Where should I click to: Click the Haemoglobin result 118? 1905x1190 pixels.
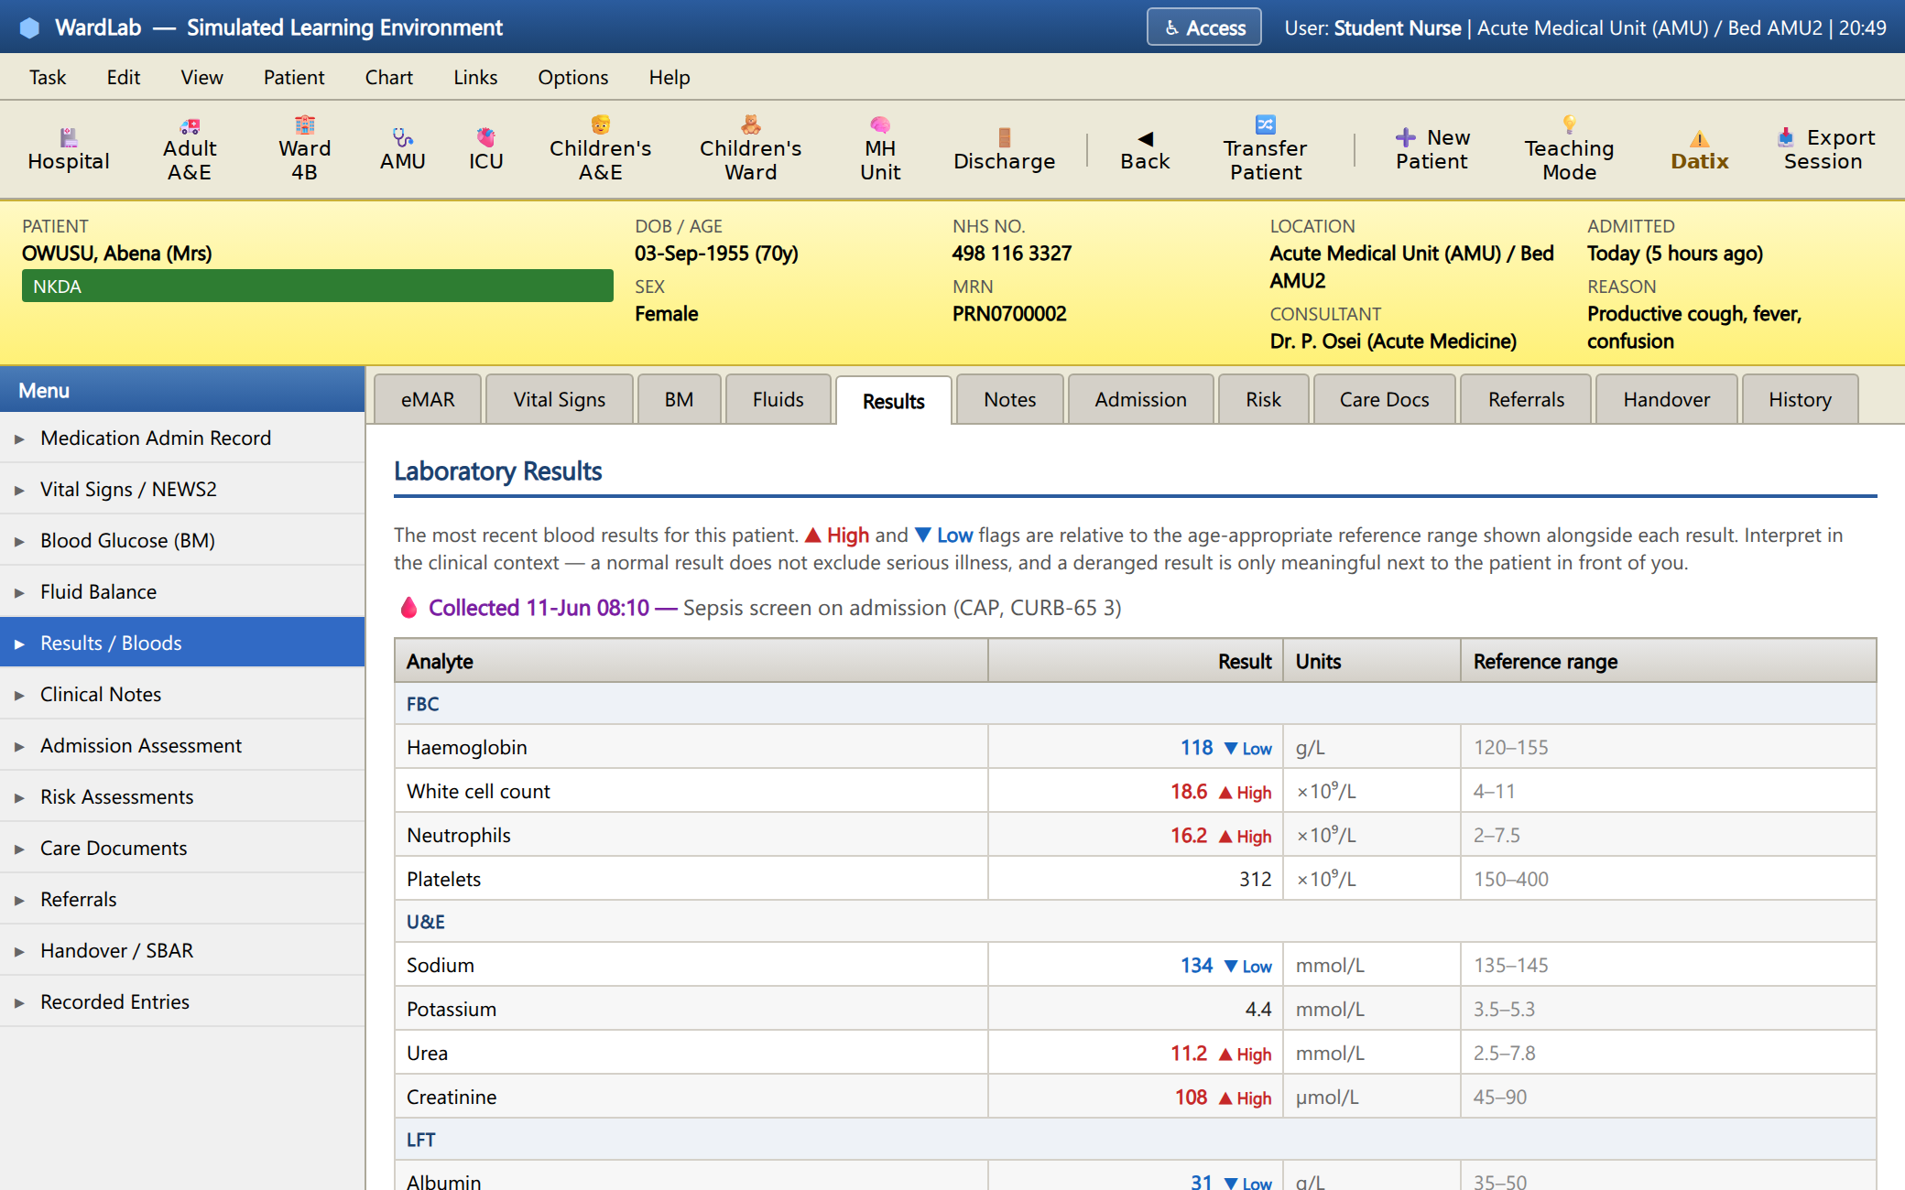pos(1196,748)
